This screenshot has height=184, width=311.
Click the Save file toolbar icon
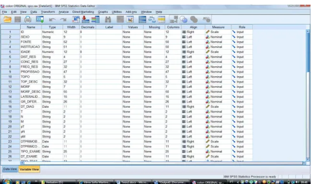(18, 20)
